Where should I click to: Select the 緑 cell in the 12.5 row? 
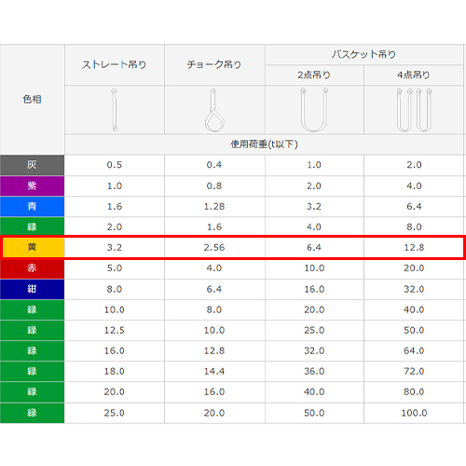tap(32, 330)
